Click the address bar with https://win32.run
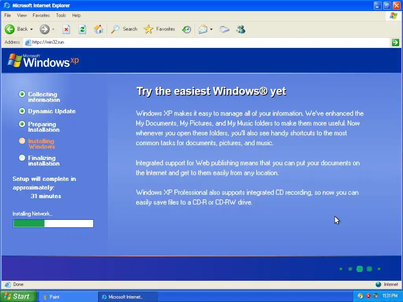 click(207, 42)
